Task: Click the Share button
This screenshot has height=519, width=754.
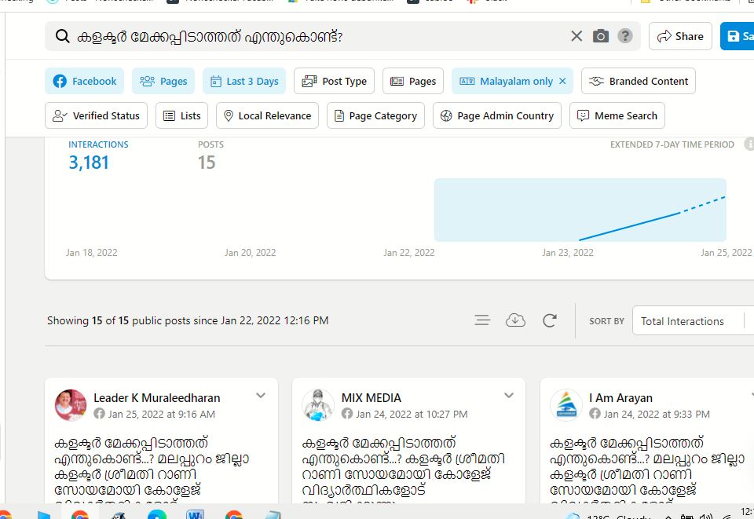Action: pyautogui.click(x=680, y=36)
